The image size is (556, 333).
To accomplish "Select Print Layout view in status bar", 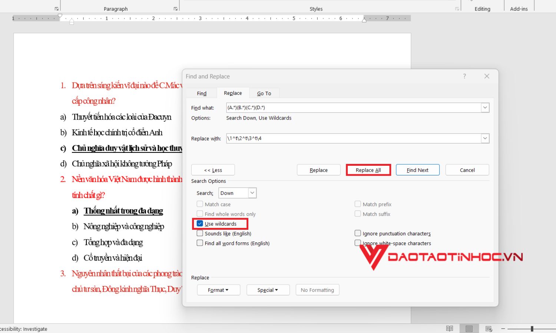I will tap(469, 329).
